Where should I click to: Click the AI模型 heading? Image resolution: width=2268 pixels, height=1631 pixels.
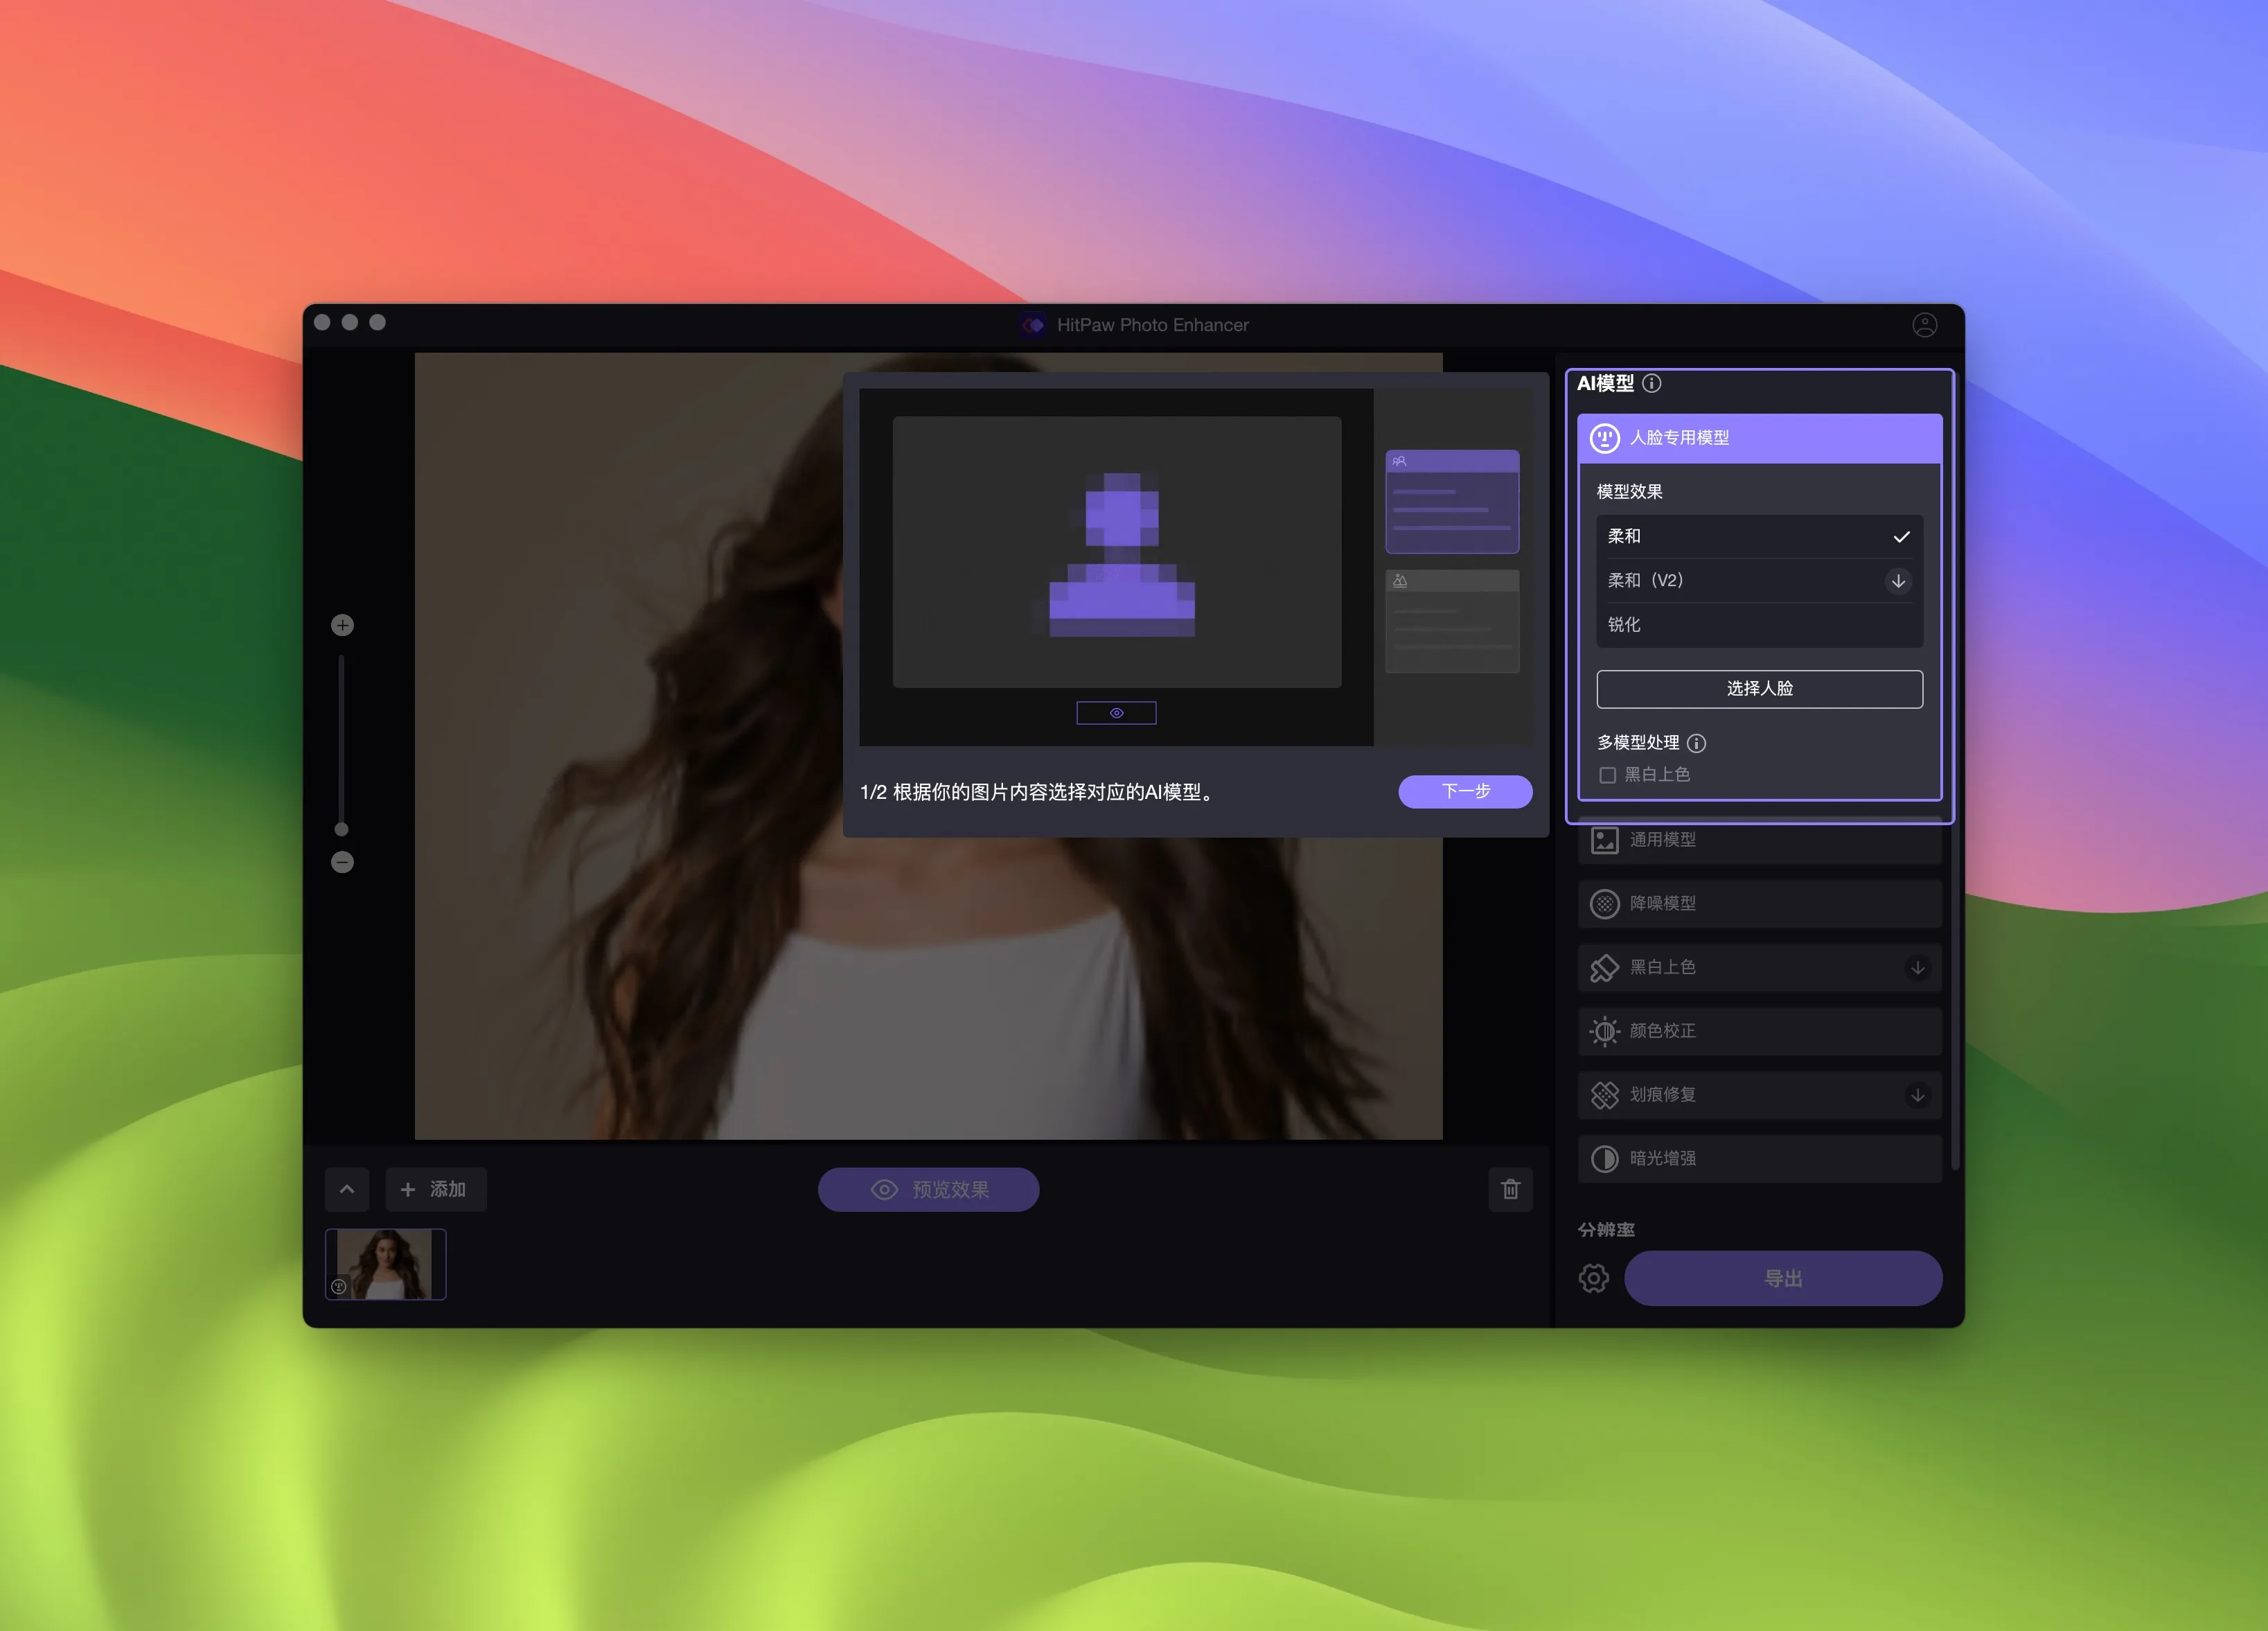[x=1605, y=383]
